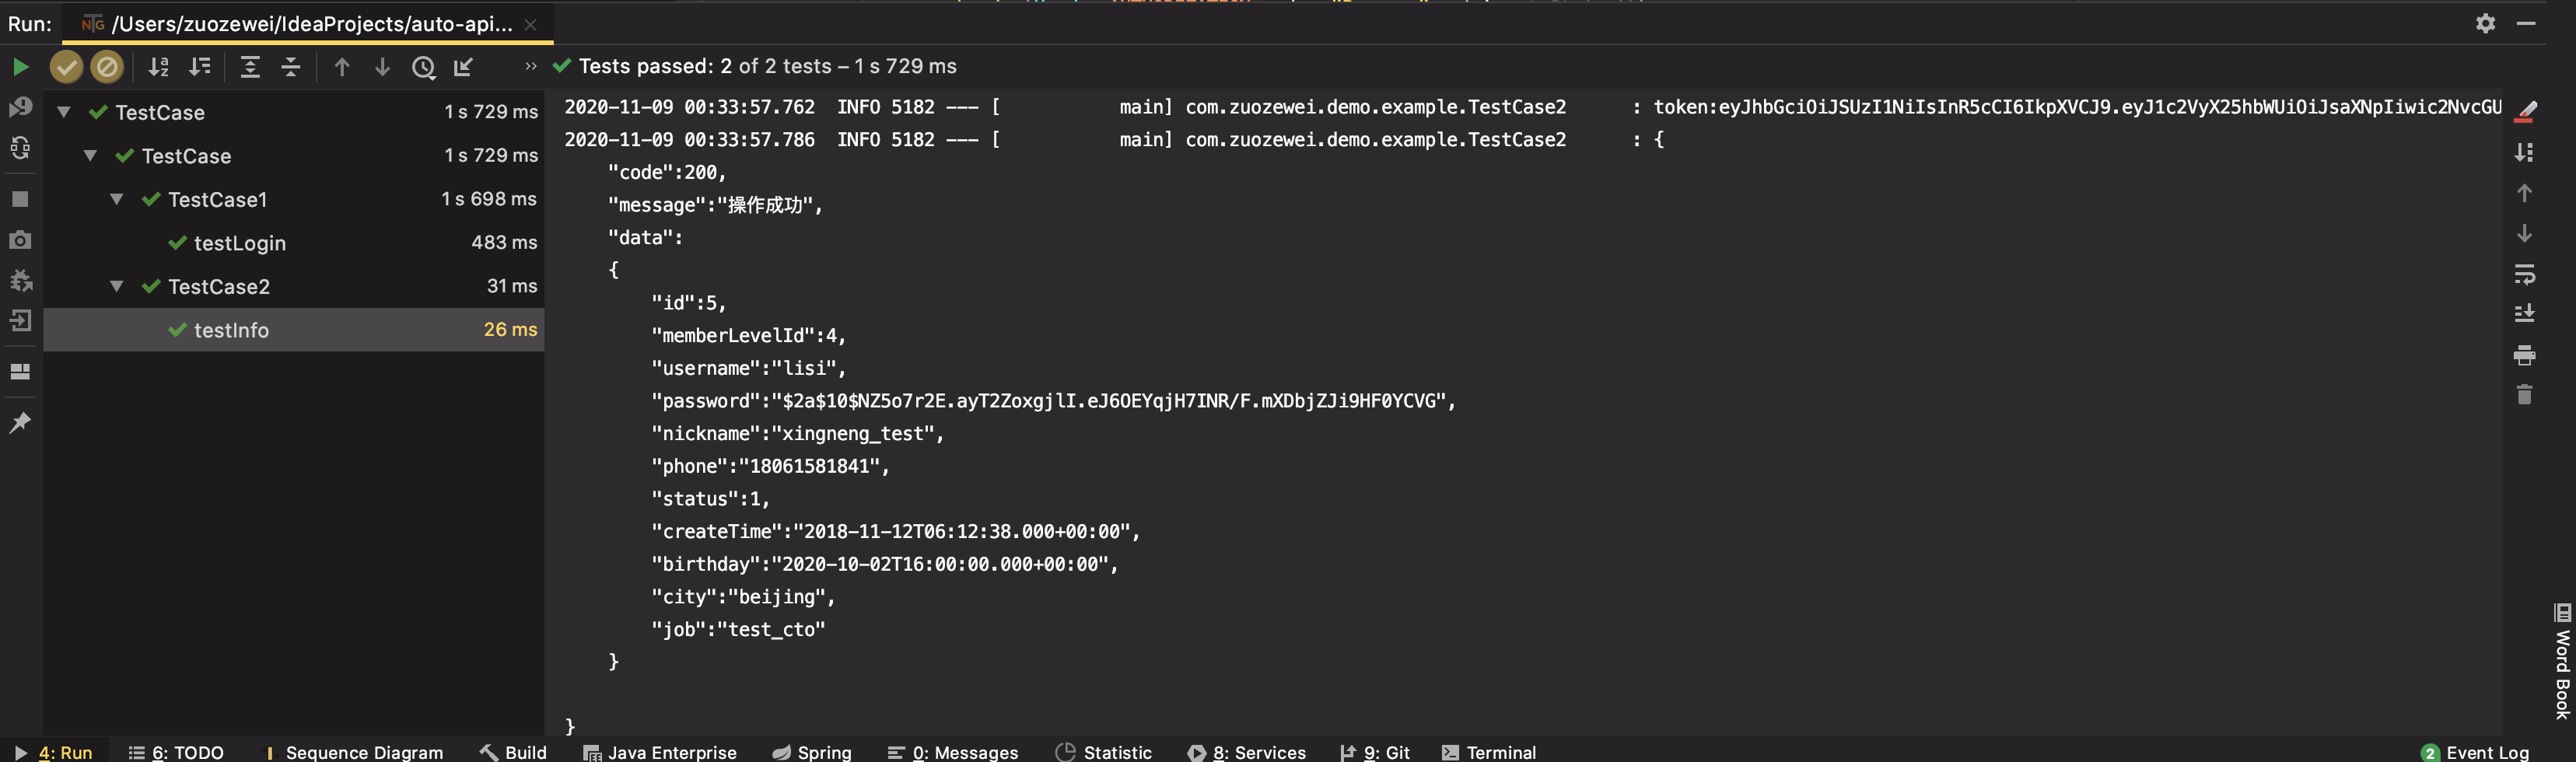Viewport: 2576px width, 762px height.
Task: Toggle auto-test rerun
Action: click(x=20, y=148)
